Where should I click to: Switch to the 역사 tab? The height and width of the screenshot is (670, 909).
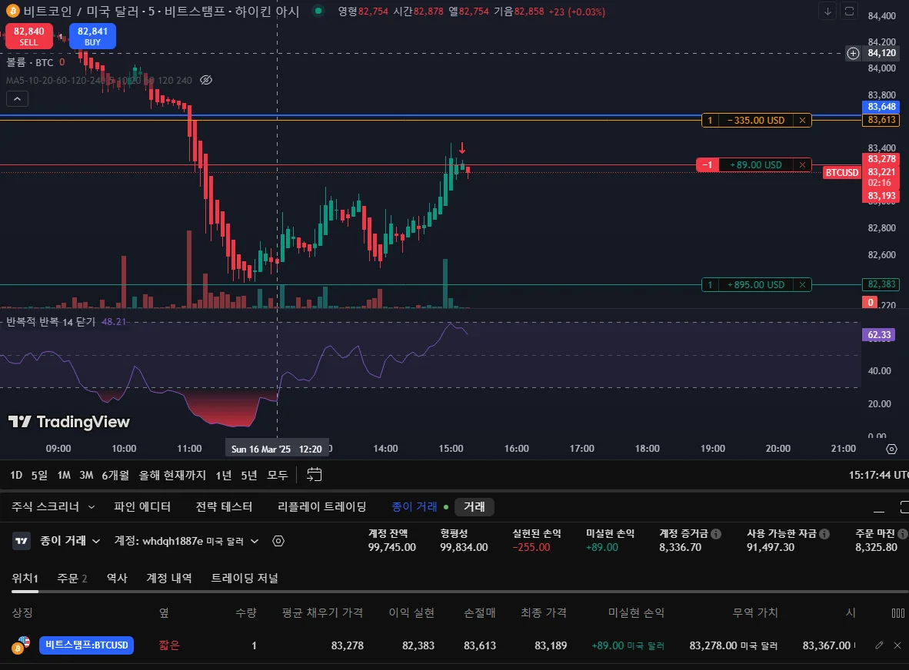tap(117, 578)
